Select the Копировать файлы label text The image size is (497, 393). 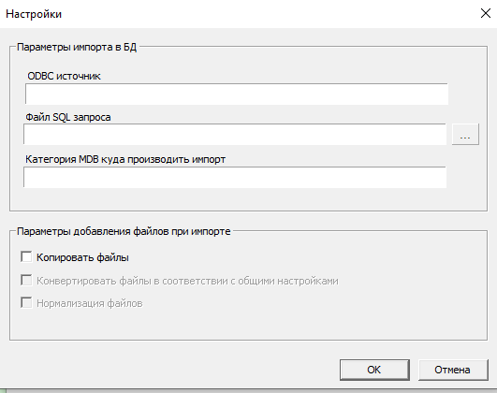[x=82, y=257]
